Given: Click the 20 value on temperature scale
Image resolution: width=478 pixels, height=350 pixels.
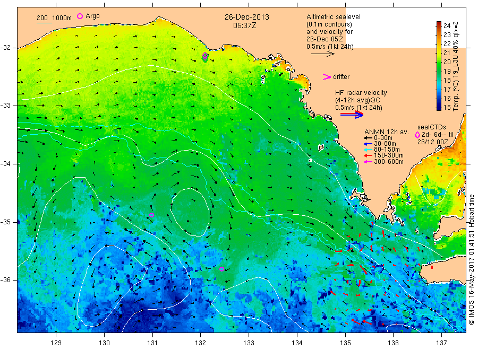Looking at the screenshot, I should tap(447, 62).
